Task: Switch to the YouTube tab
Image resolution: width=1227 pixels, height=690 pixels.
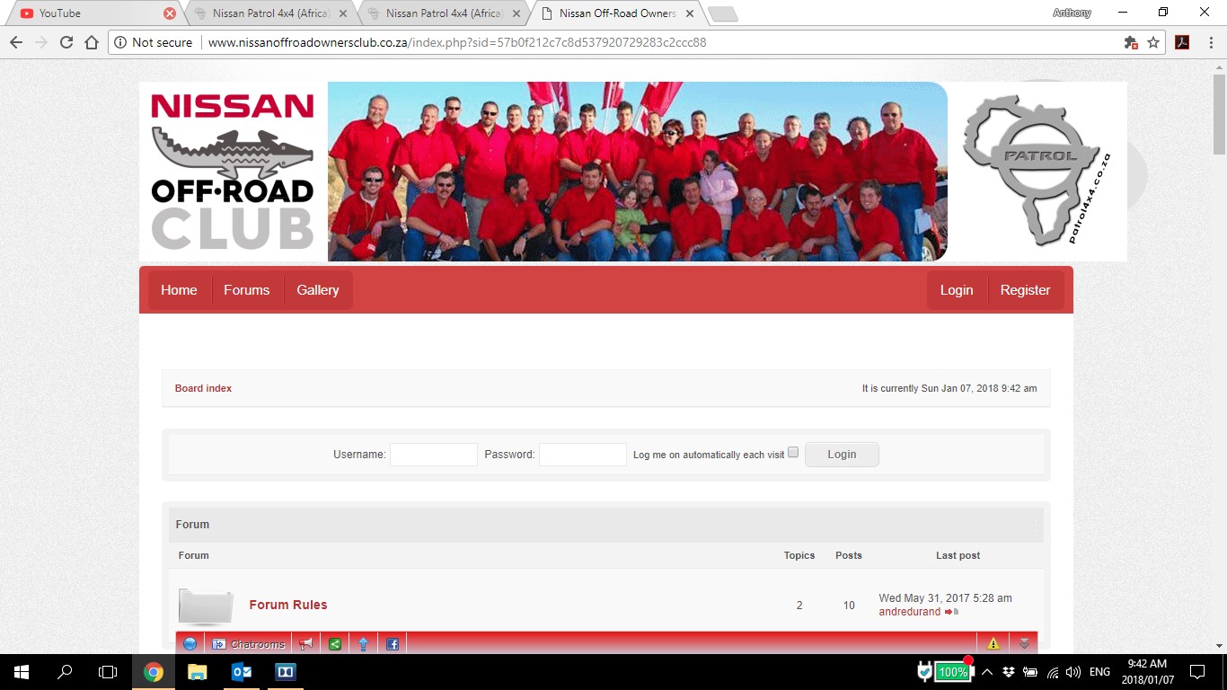Action: pos(59,13)
